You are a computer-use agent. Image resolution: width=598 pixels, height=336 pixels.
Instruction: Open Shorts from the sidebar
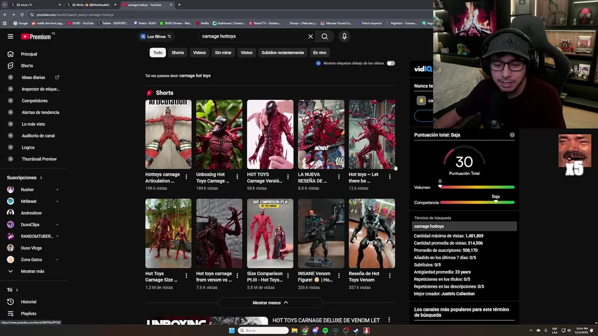pos(27,66)
